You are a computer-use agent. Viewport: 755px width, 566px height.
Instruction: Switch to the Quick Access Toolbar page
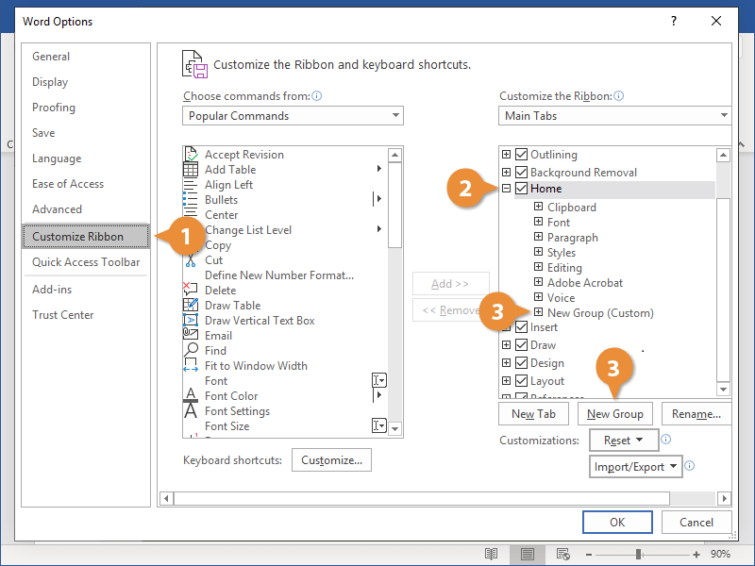(x=86, y=261)
